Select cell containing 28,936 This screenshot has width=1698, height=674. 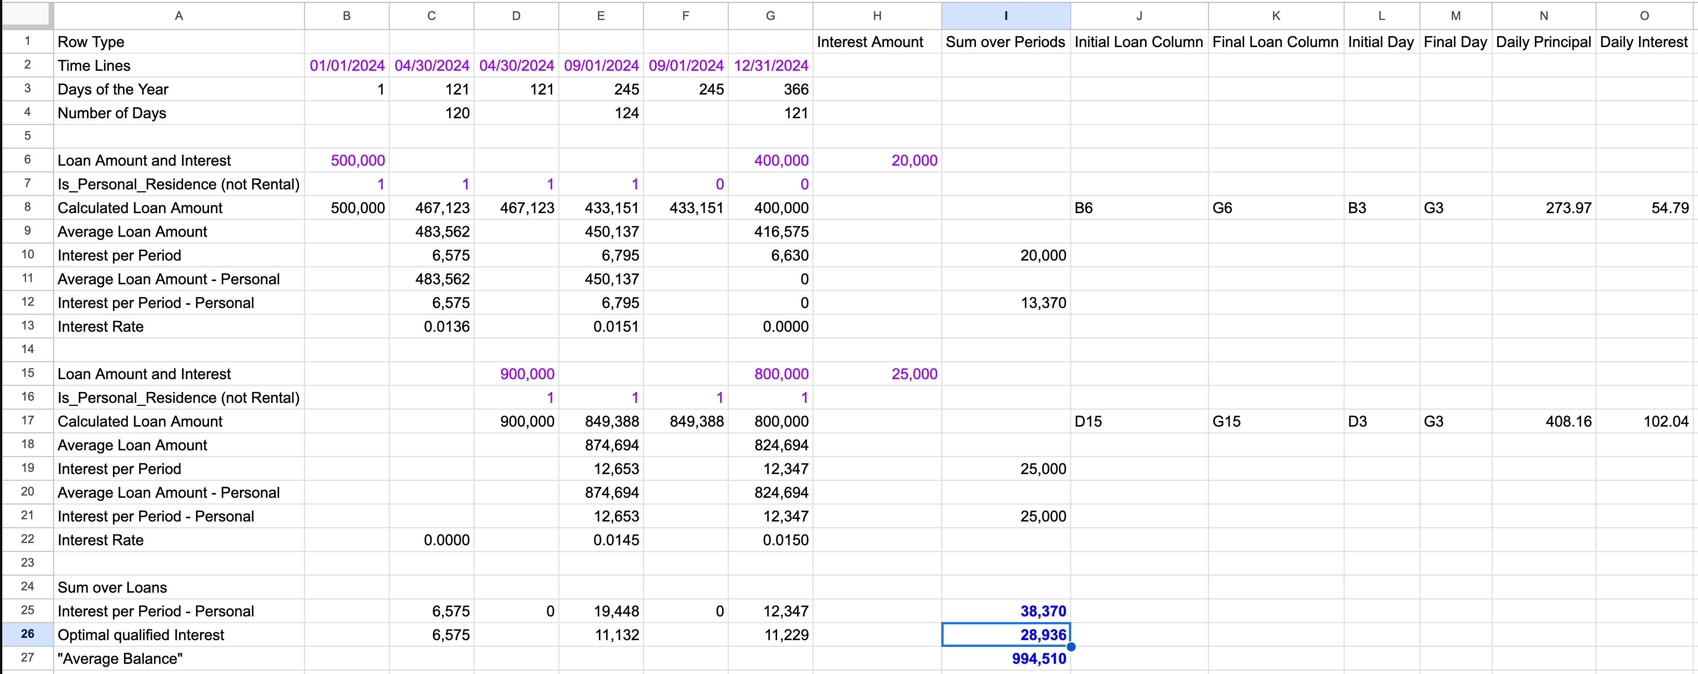(x=1006, y=635)
